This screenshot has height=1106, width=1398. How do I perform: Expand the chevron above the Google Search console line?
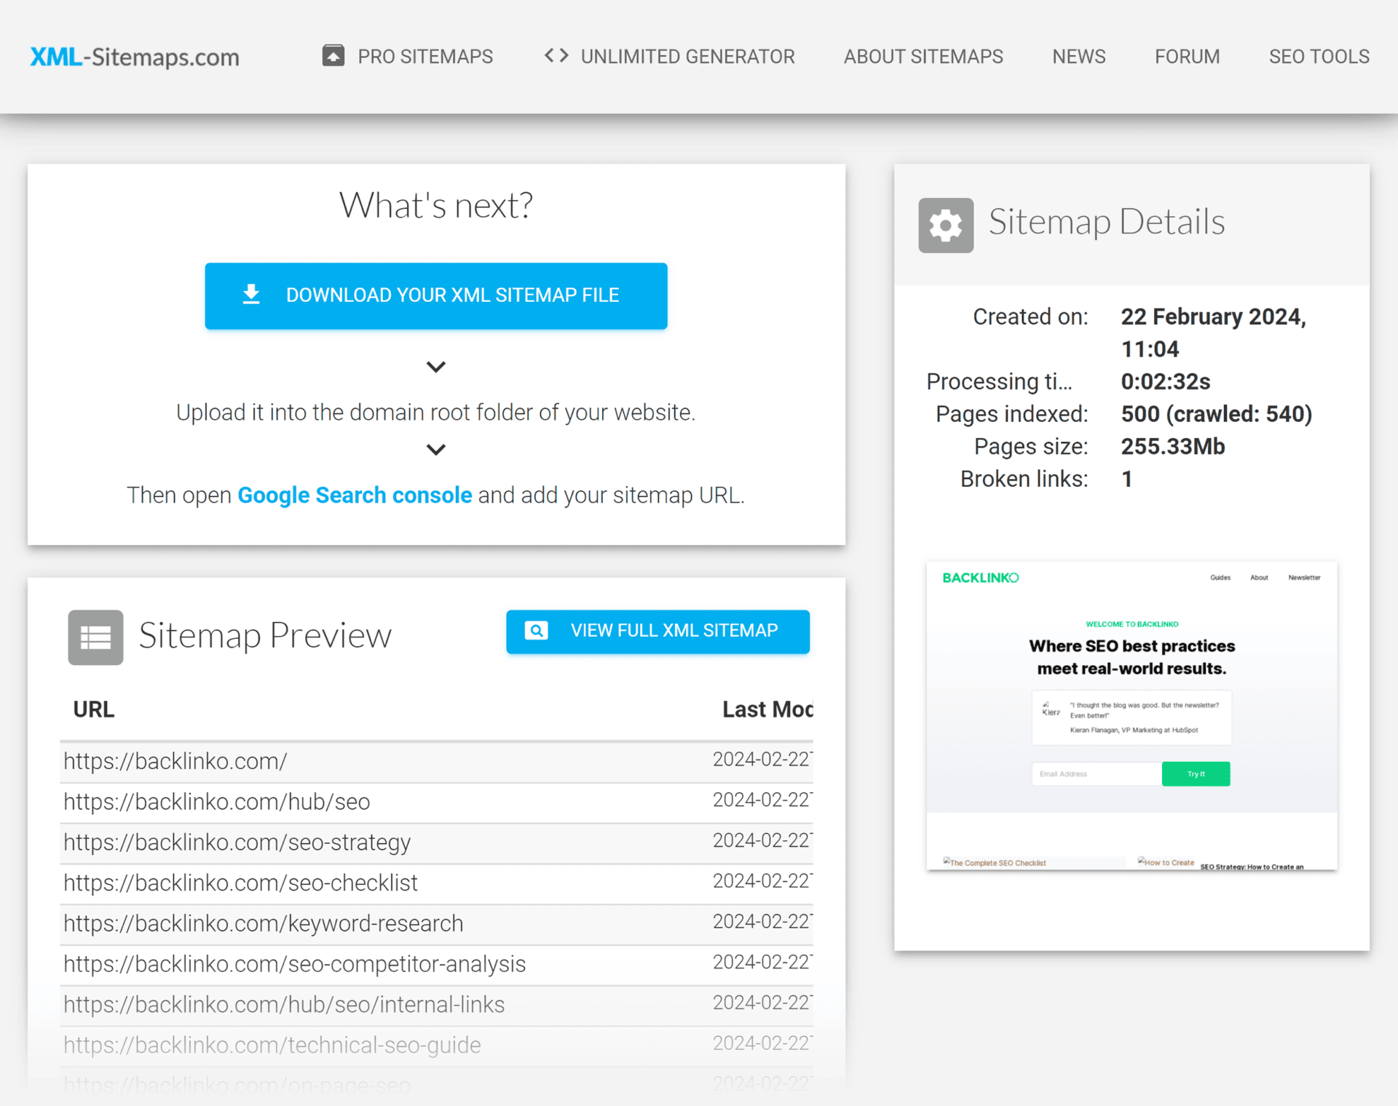click(435, 449)
